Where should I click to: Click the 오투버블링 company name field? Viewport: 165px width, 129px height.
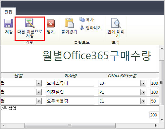pos(70,101)
